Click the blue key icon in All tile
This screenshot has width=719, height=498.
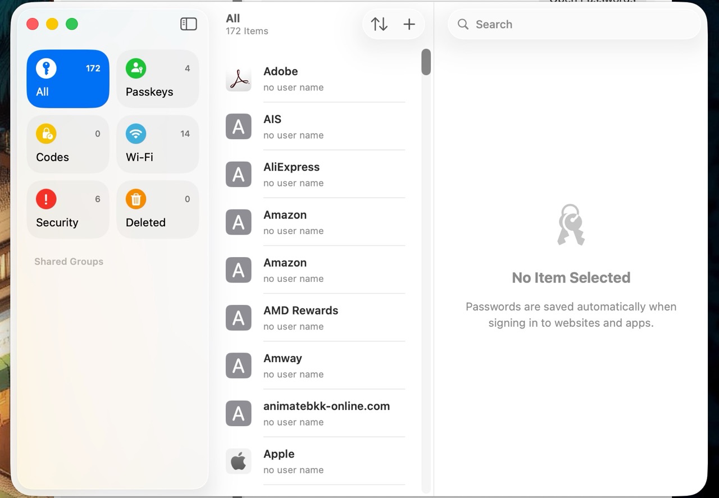click(x=46, y=68)
